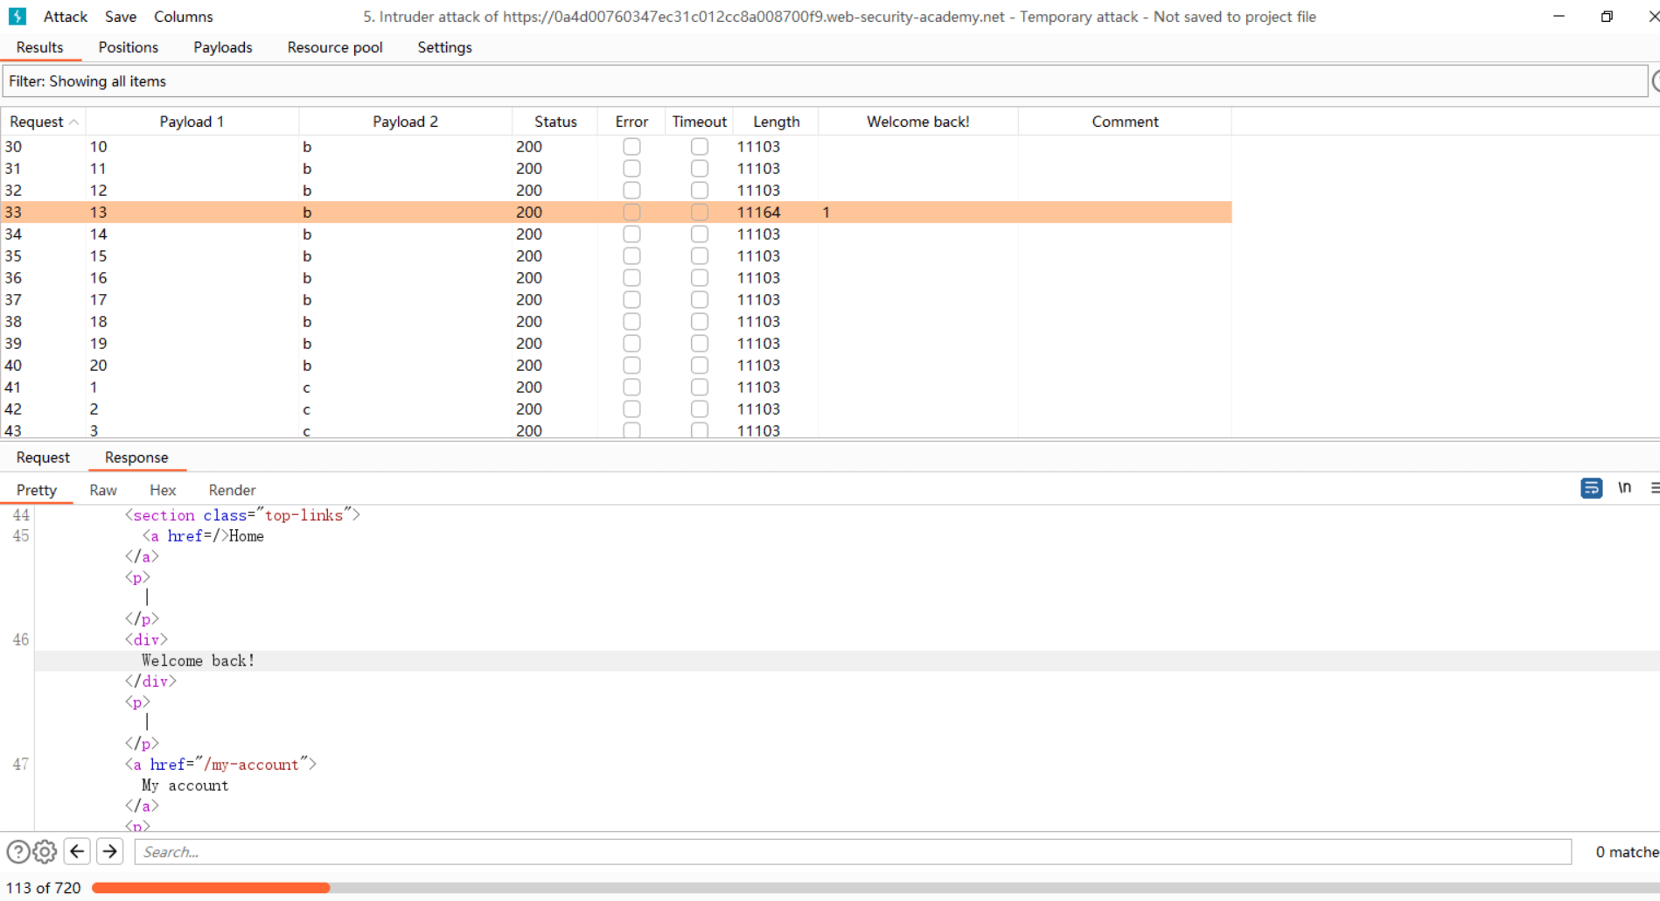Toggle show non-printable characters \n icon
This screenshot has height=901, width=1660.
(x=1624, y=488)
